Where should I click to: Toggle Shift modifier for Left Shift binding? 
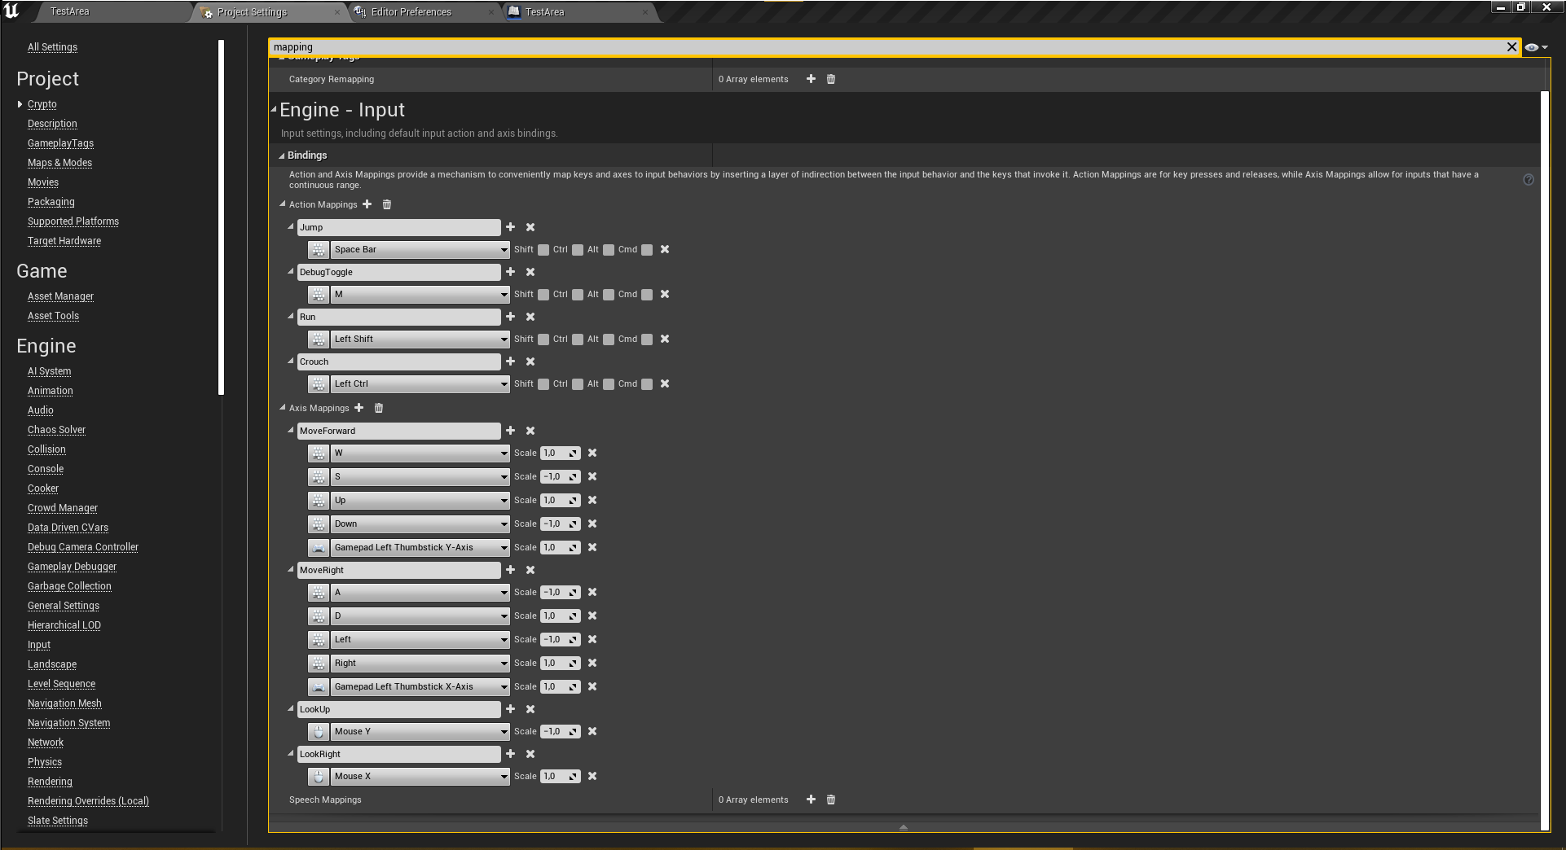tap(543, 340)
